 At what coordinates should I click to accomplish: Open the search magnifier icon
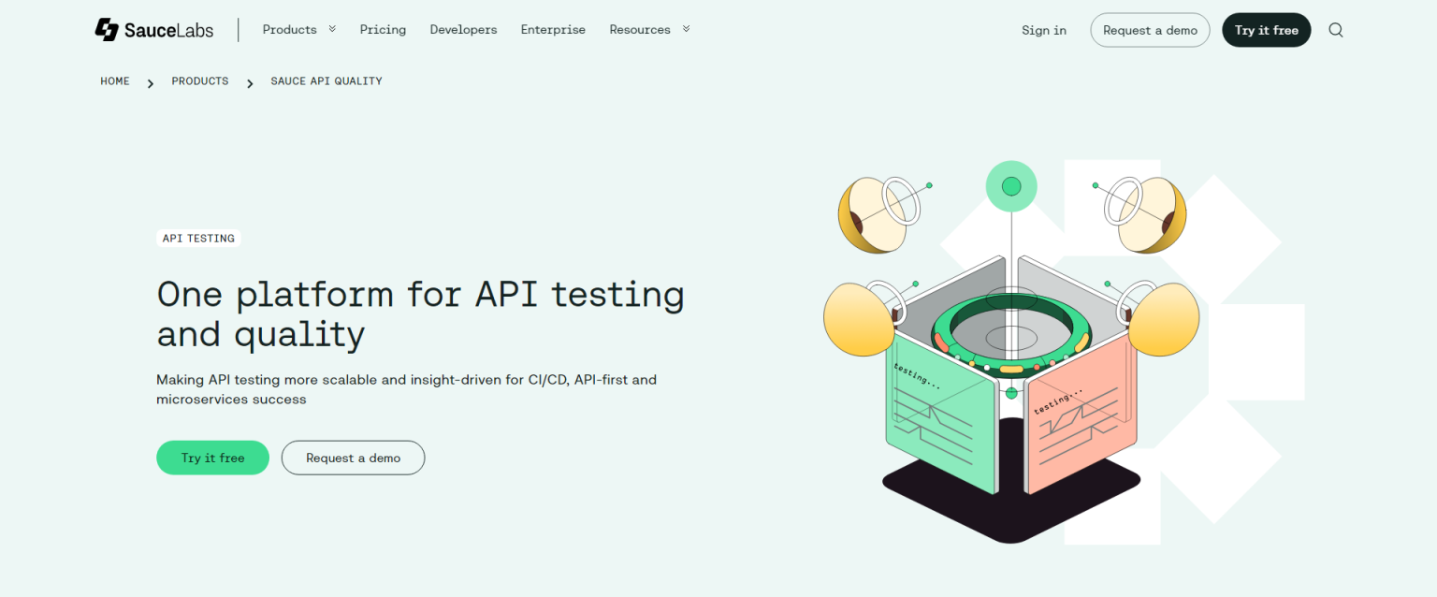coord(1335,29)
